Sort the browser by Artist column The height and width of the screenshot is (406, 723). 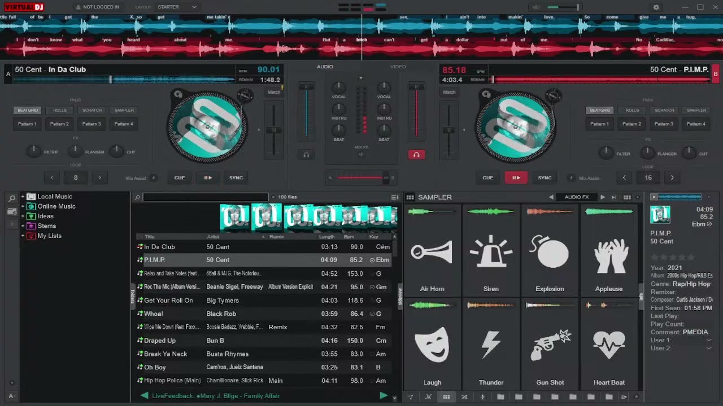click(x=213, y=237)
